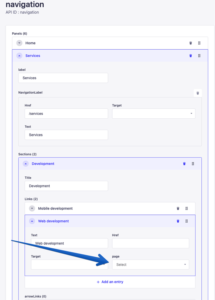215x300 pixels.
Task: Click the Mobile development drag handle
Action: click(187, 208)
